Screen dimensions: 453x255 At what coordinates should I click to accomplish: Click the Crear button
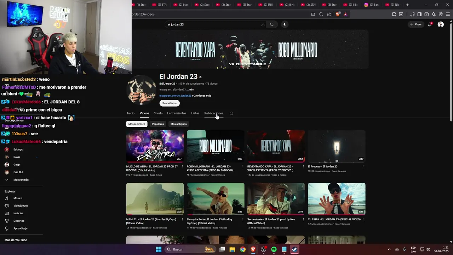point(416,24)
